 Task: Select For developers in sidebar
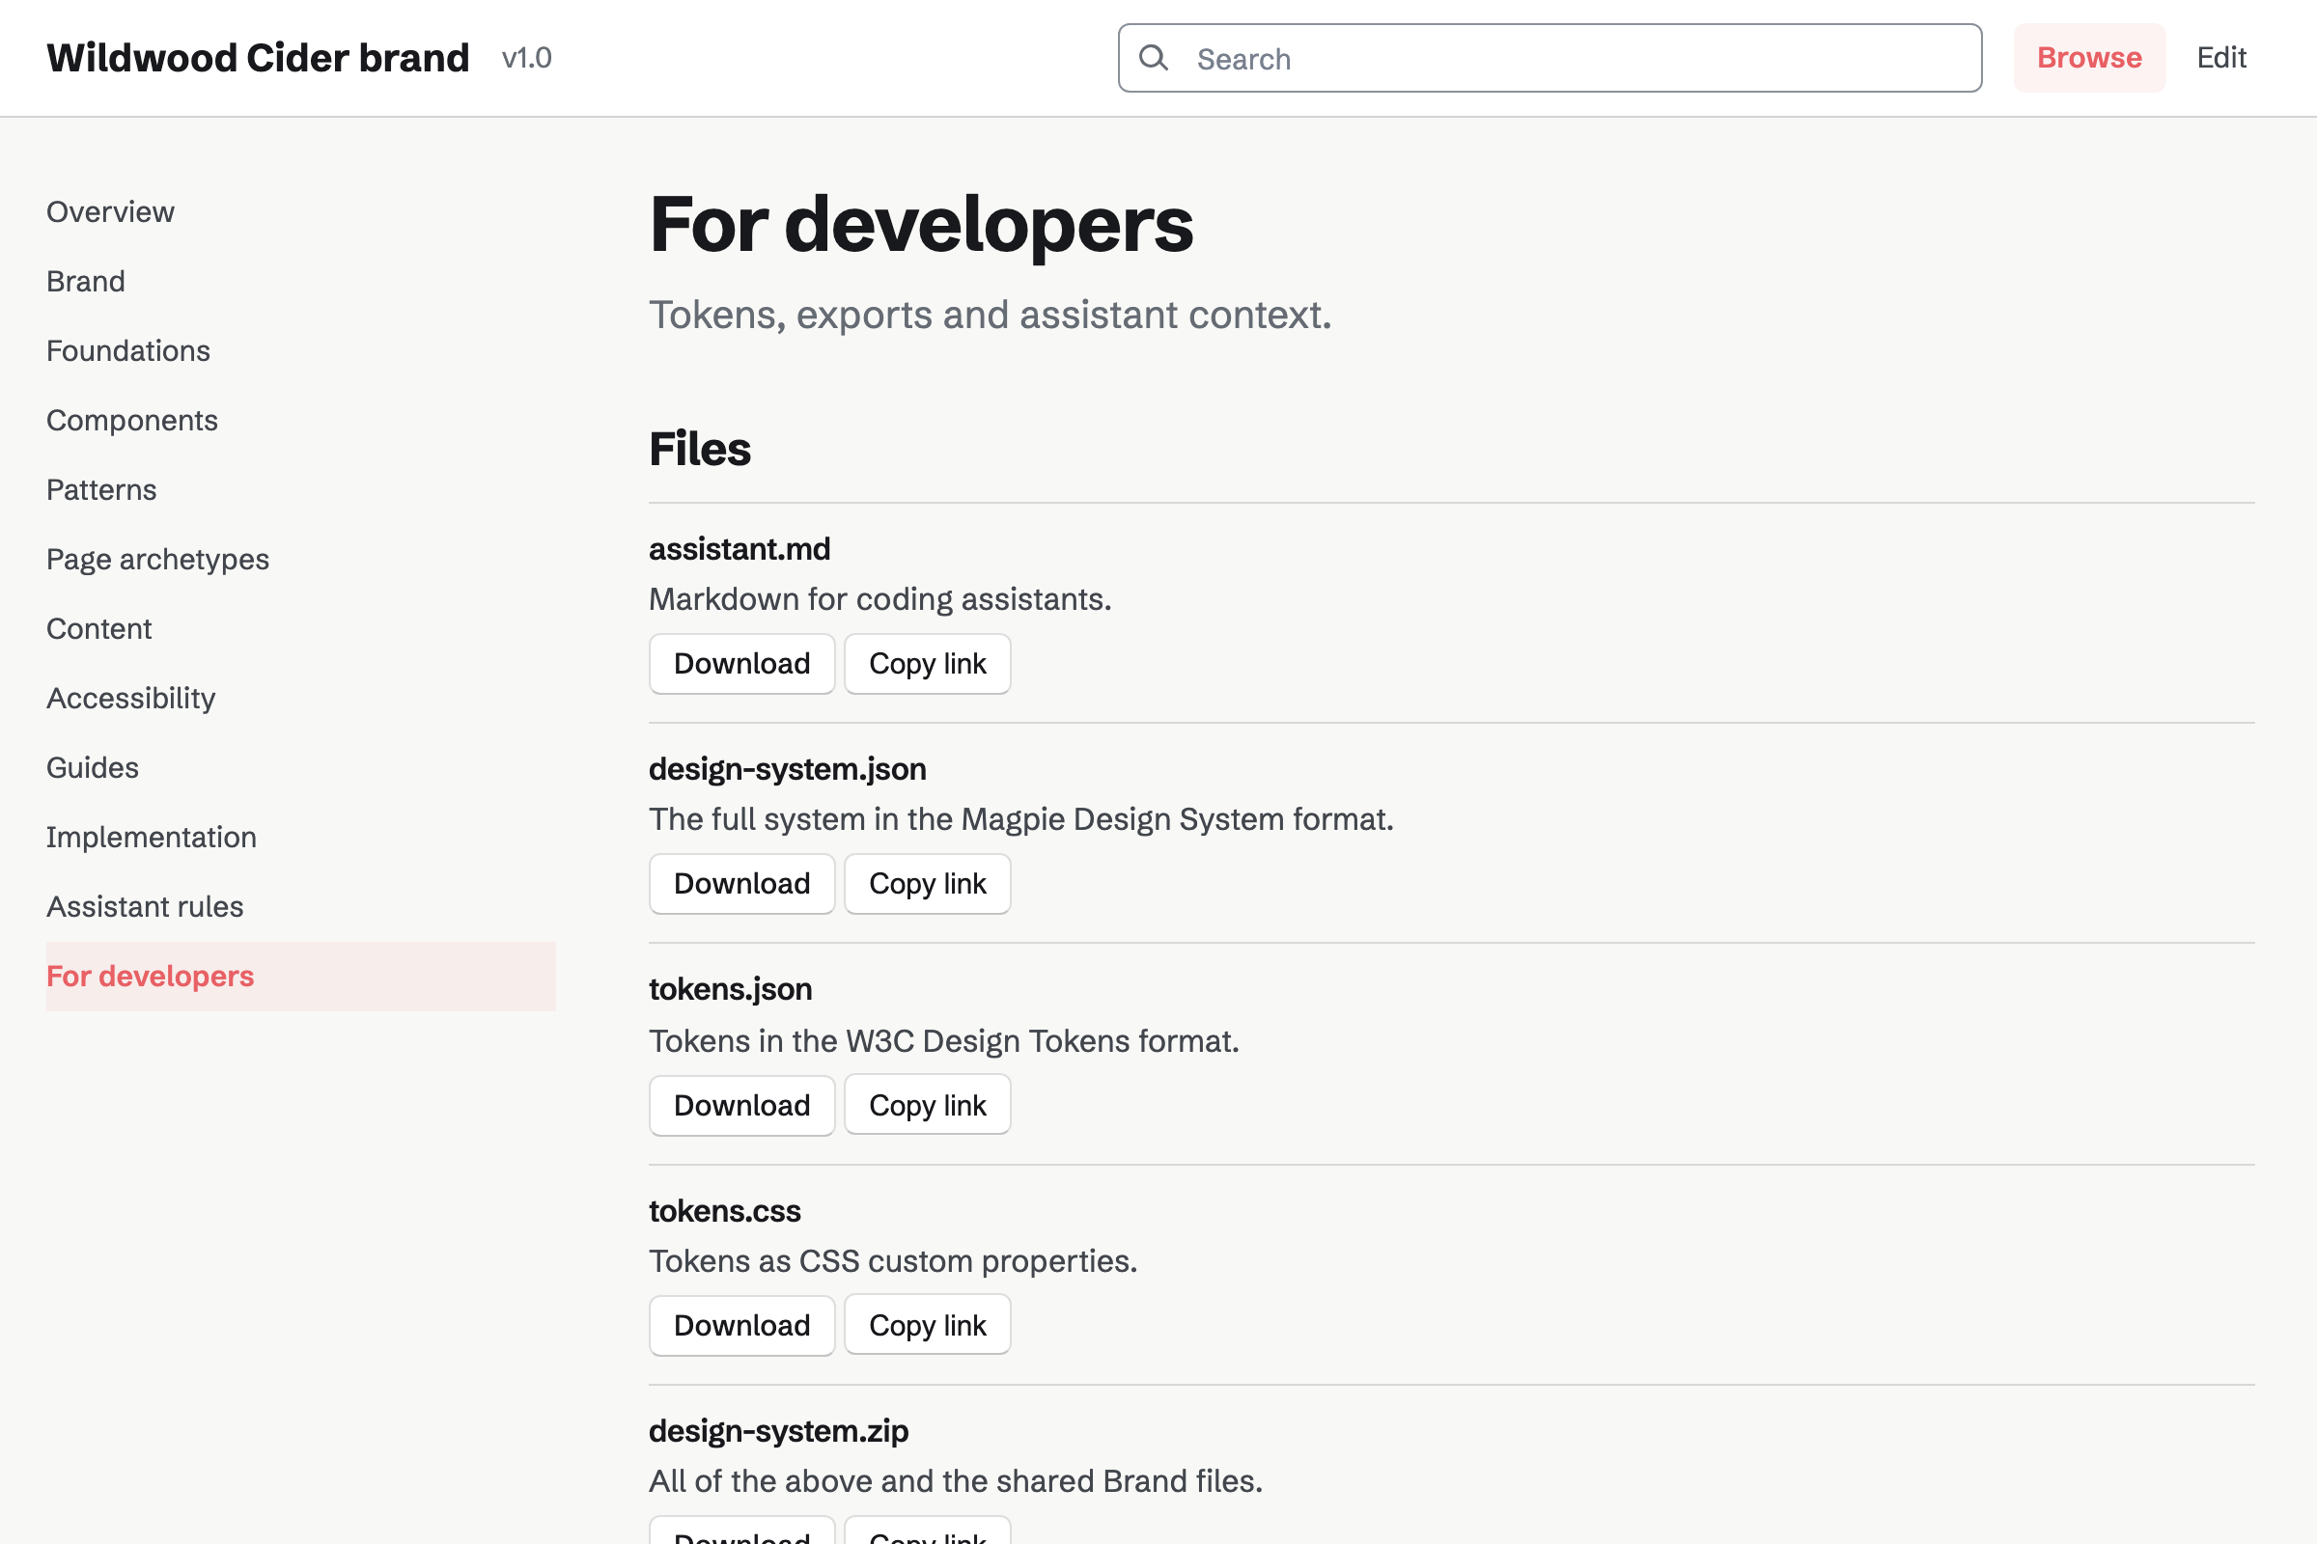pos(300,976)
